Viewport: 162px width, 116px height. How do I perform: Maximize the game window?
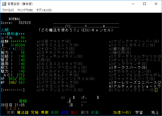point(144,4)
